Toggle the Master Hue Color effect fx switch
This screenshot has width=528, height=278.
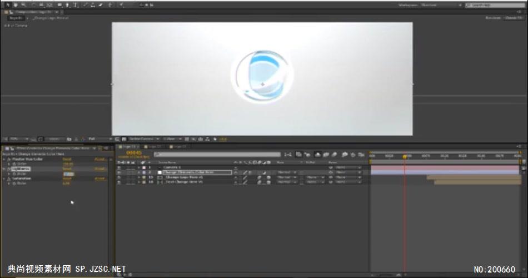9,158
